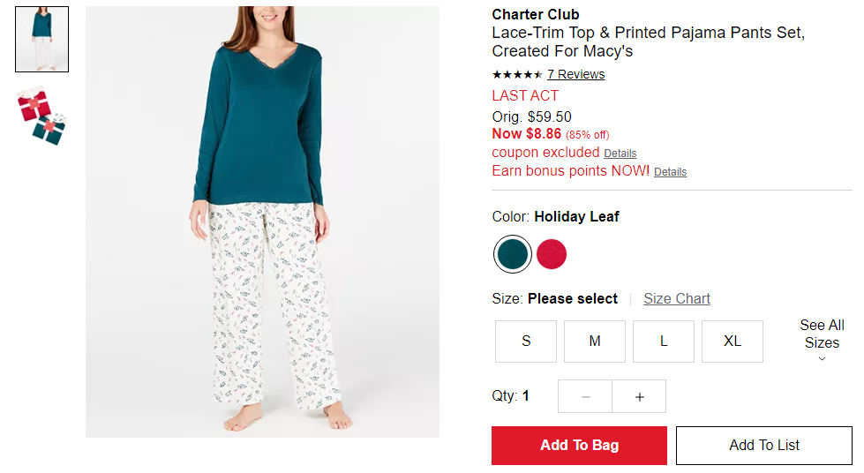Open the Size Chart link
Image resolution: width=864 pixels, height=473 pixels.
point(677,299)
